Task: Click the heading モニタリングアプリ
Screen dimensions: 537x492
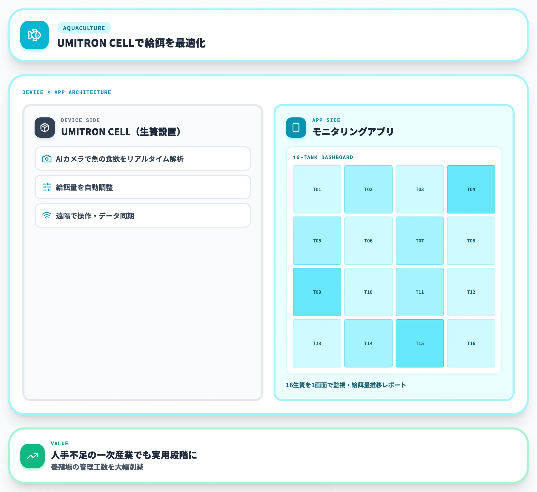Action: [x=353, y=132]
